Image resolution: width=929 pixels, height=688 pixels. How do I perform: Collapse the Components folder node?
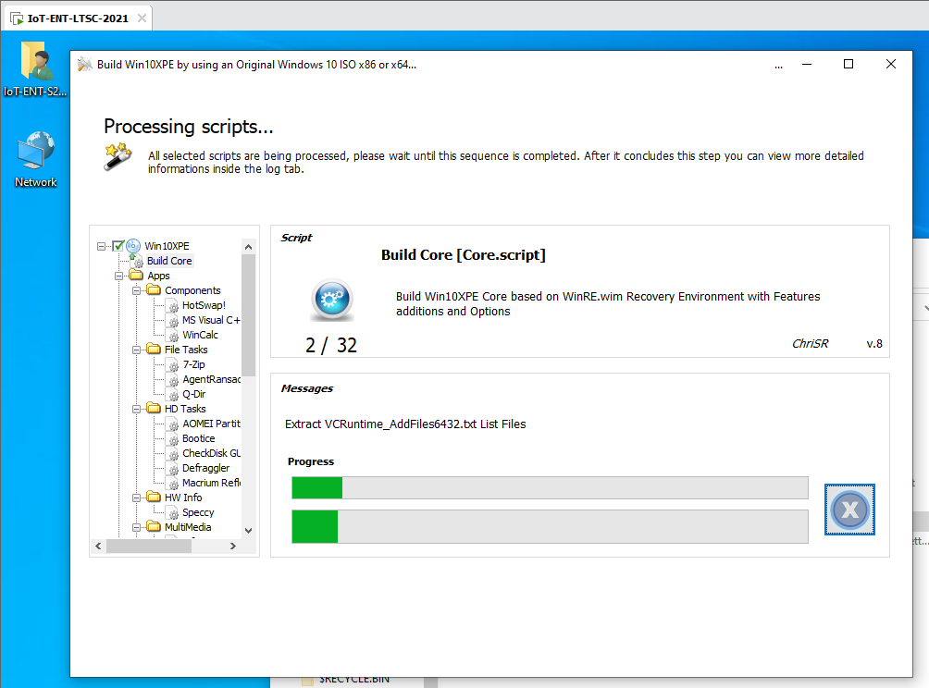(136, 290)
